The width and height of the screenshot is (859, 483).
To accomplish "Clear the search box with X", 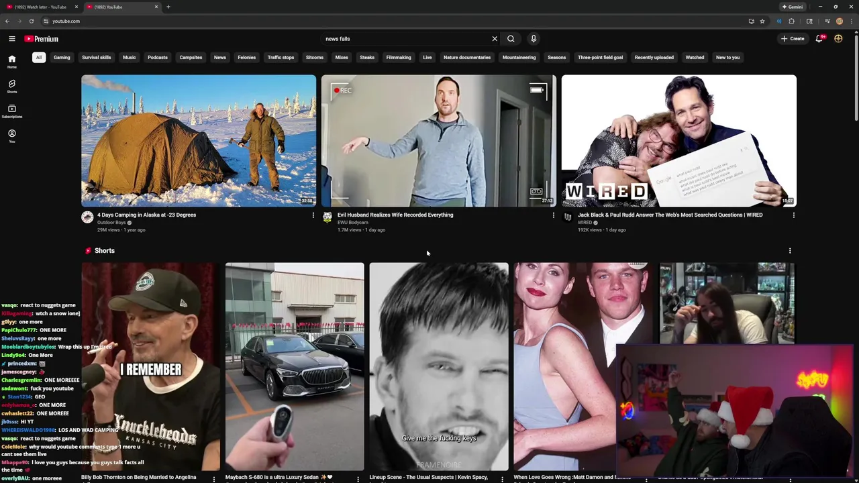I will coord(495,39).
